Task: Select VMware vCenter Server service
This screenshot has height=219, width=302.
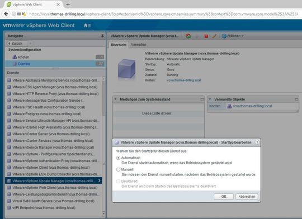Action: tap(54, 134)
